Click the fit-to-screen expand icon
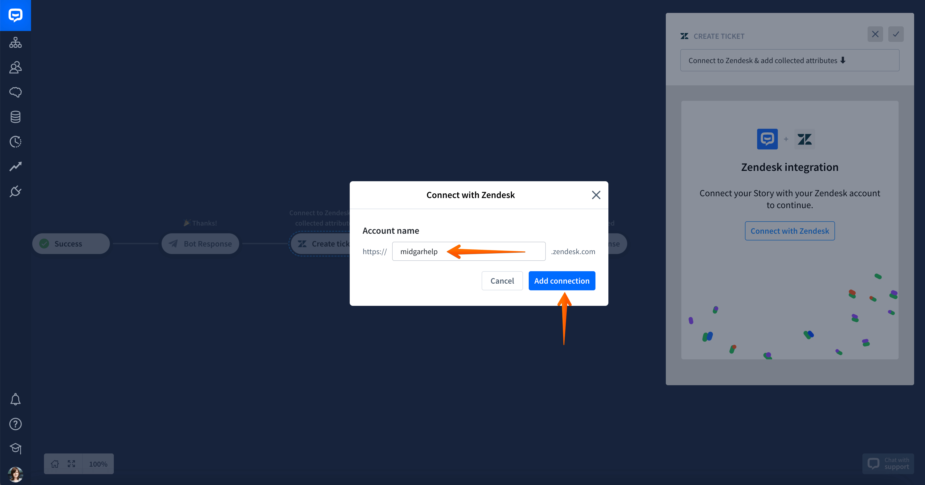925x485 pixels. coord(71,464)
